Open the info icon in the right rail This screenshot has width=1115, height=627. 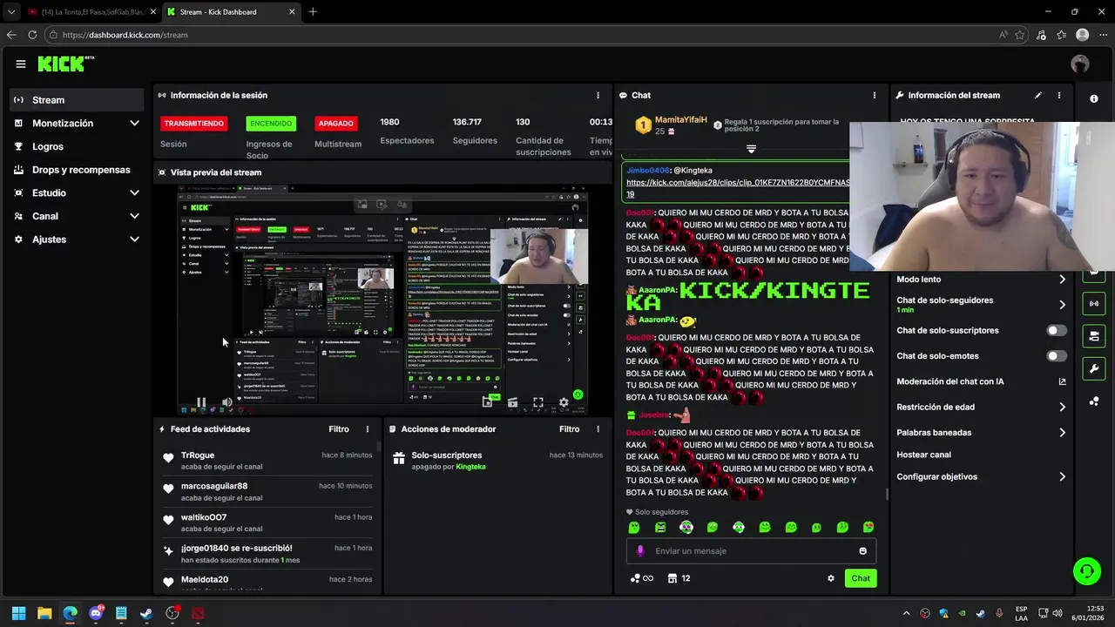point(1094,98)
